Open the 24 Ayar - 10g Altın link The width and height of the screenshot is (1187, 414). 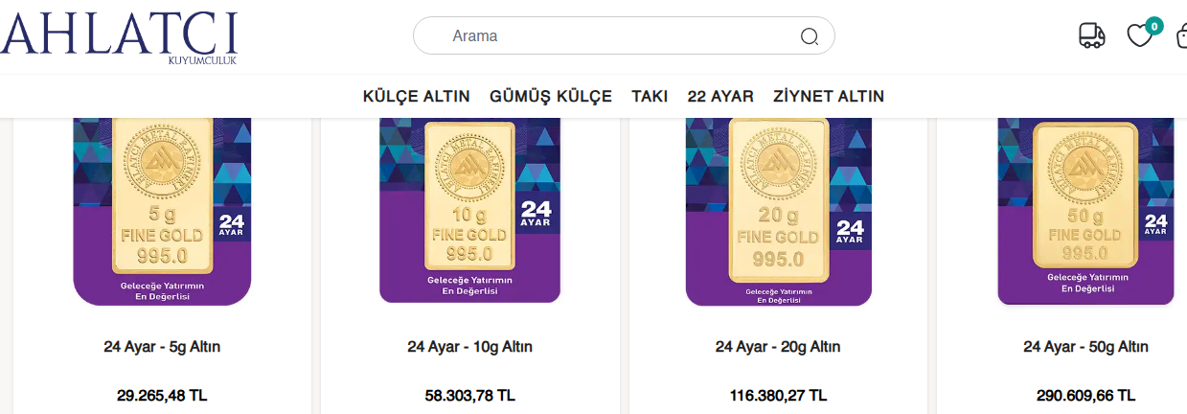(x=469, y=347)
